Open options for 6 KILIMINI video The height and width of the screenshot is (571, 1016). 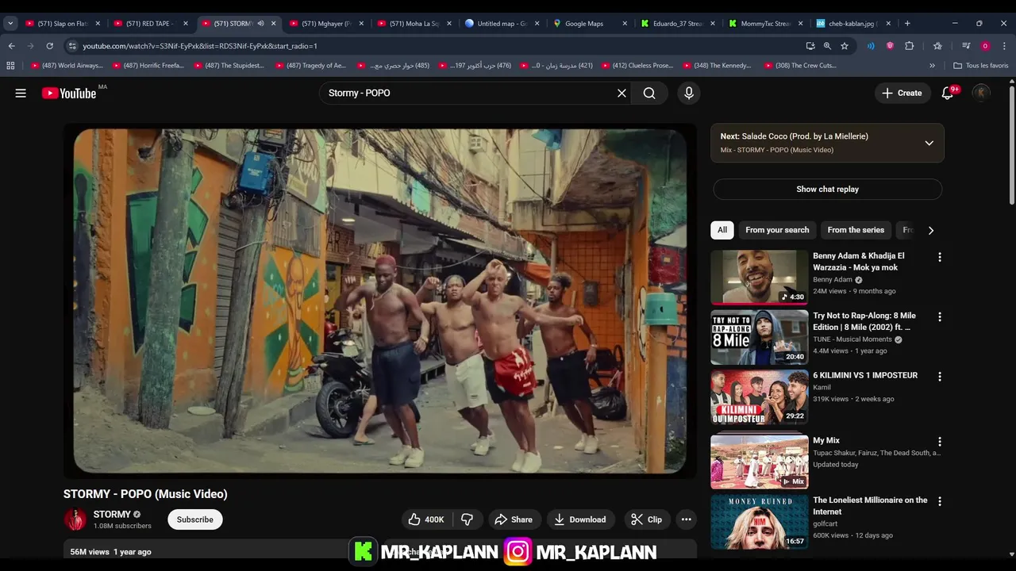[x=940, y=376]
